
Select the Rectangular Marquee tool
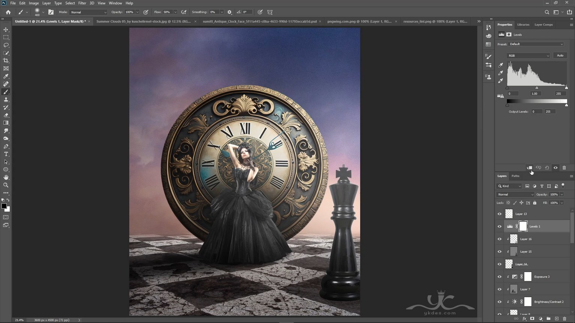tap(6, 37)
